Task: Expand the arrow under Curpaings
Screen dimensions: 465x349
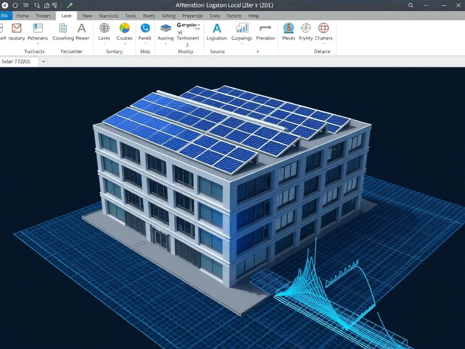Action: click(x=242, y=44)
